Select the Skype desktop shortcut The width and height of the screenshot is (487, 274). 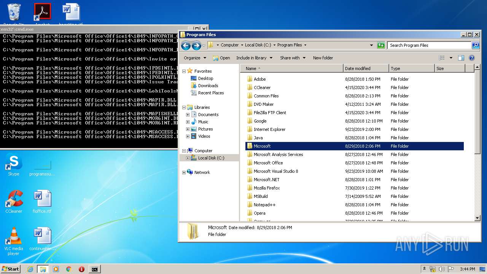pyautogui.click(x=14, y=165)
